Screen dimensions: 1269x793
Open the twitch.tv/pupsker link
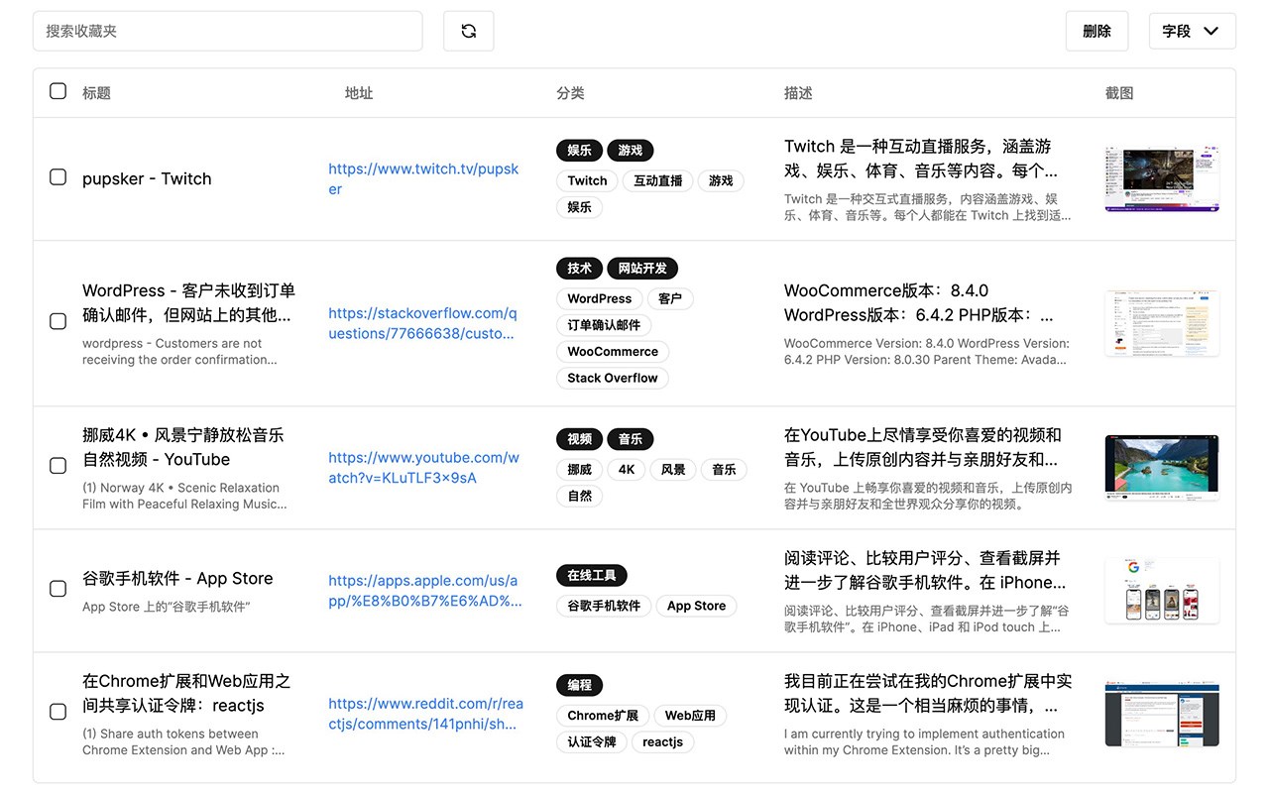coord(423,178)
